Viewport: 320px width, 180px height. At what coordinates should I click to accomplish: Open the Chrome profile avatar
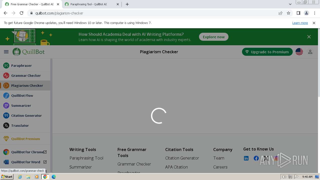pyautogui.click(x=306, y=13)
